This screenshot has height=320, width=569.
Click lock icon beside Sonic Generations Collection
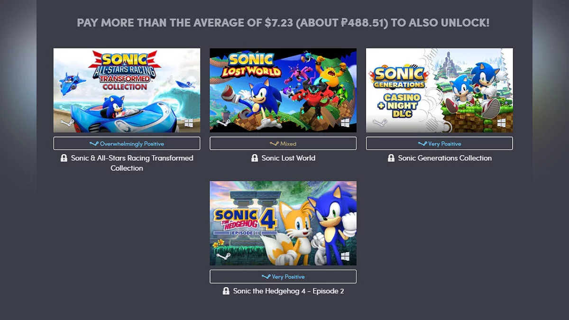pyautogui.click(x=391, y=158)
